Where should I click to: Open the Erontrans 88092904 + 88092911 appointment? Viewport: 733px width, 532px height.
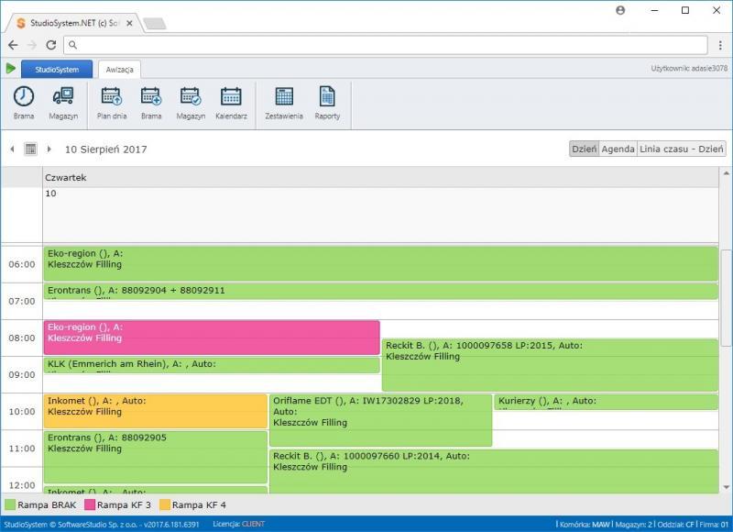click(x=380, y=292)
